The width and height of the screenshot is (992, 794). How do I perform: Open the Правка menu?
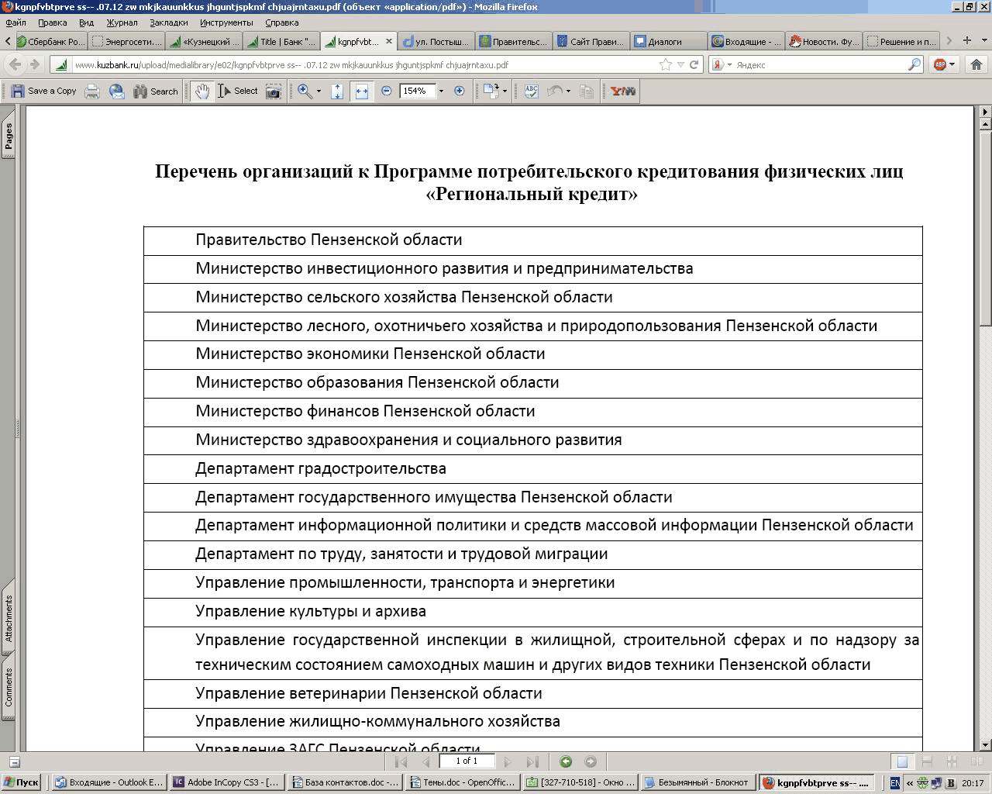[52, 22]
